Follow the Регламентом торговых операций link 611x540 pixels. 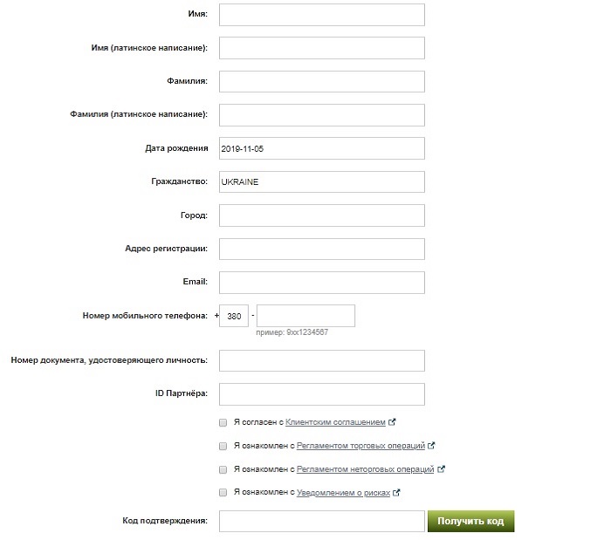(x=360, y=446)
